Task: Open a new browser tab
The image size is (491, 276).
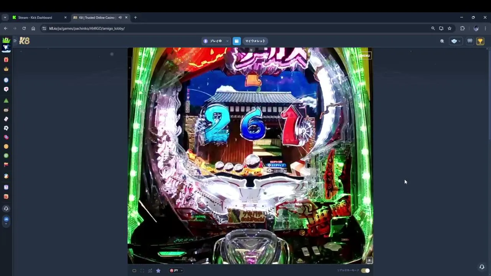Action: click(135, 18)
